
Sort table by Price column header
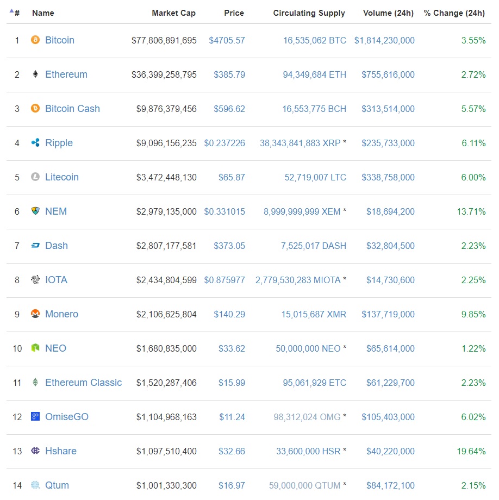click(x=234, y=13)
